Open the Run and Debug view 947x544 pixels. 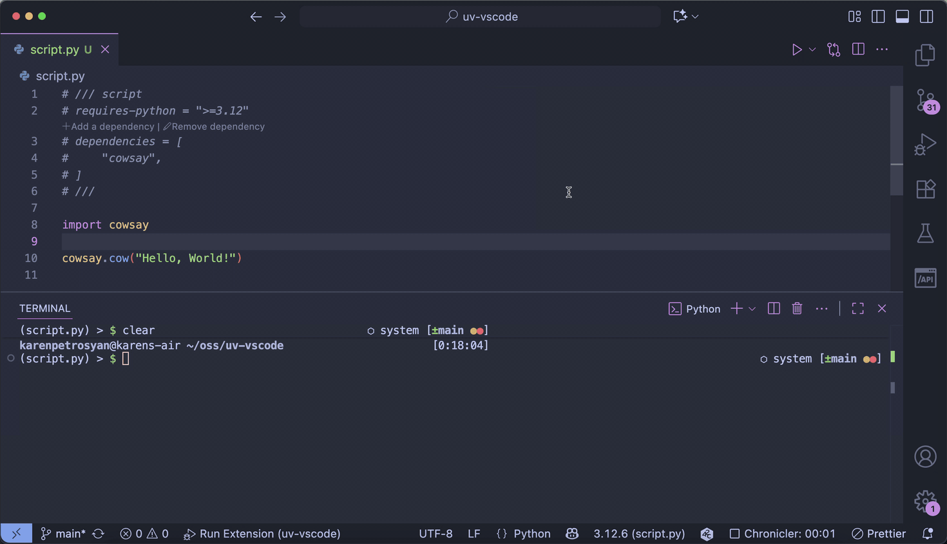(925, 144)
